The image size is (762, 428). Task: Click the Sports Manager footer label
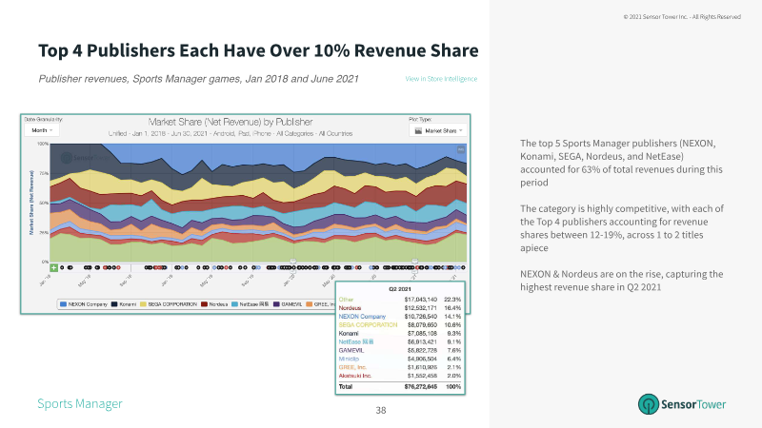(80, 403)
